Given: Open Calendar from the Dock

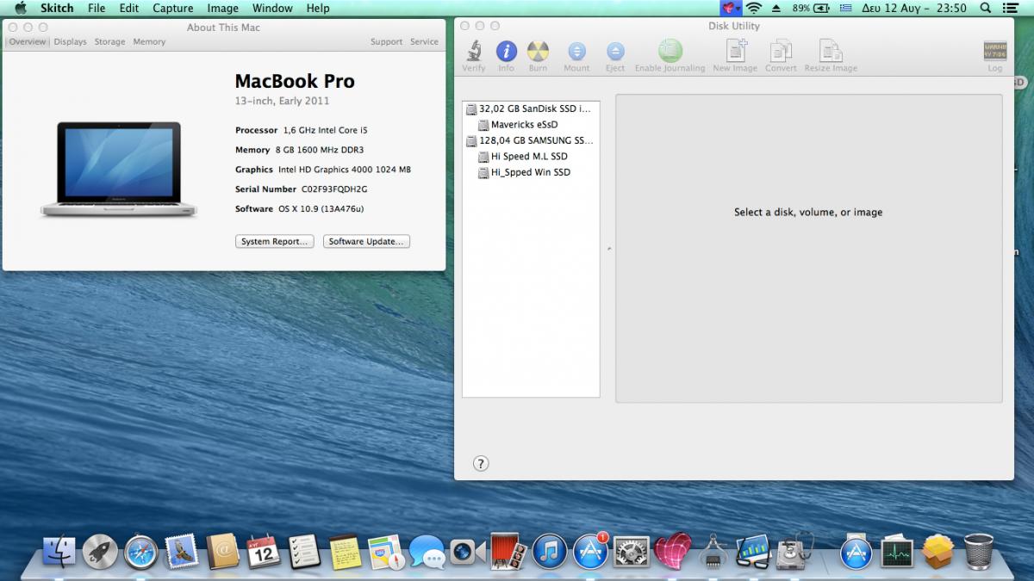Looking at the screenshot, I should click(x=264, y=552).
